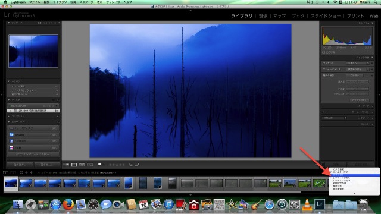This screenshot has height=214, width=381.
Task: Open the Slideshow (スライドショー) module
Action: (x=326, y=16)
